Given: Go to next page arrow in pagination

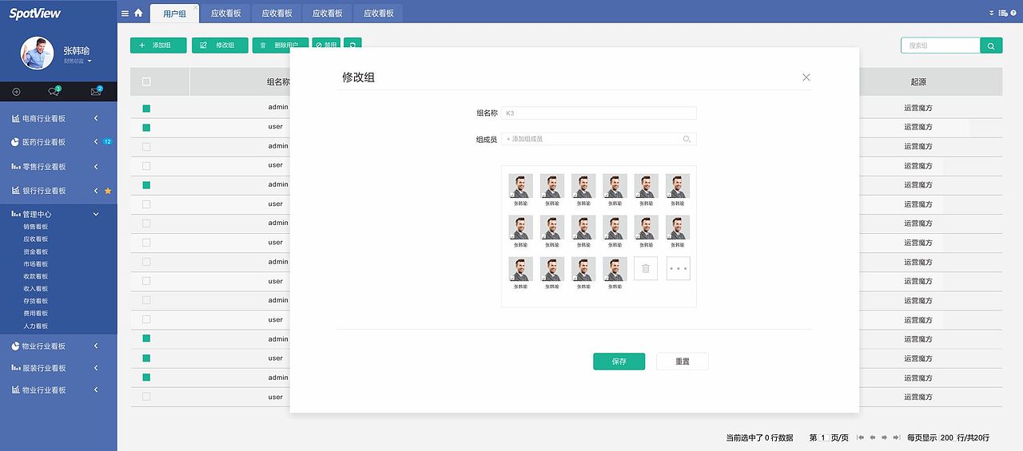Looking at the screenshot, I should (x=885, y=437).
